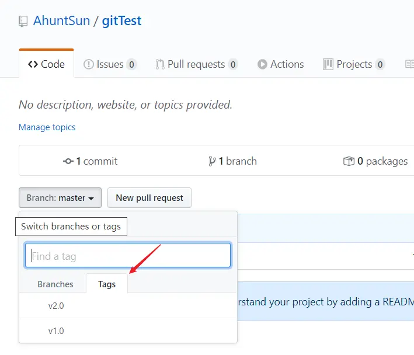Click the Pull requests merge icon
Viewport: 414px width, 355px height.
[160, 64]
